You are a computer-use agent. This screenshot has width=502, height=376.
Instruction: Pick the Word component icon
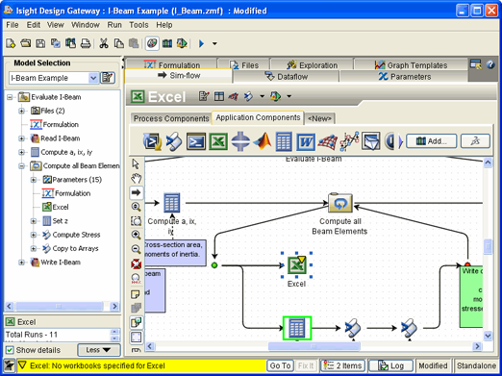(306, 141)
